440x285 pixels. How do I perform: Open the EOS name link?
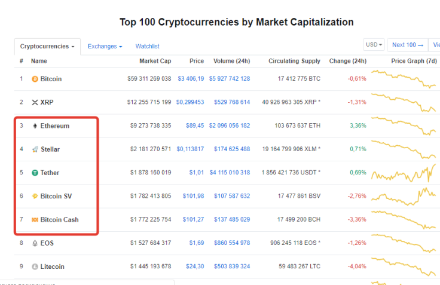pos(47,243)
